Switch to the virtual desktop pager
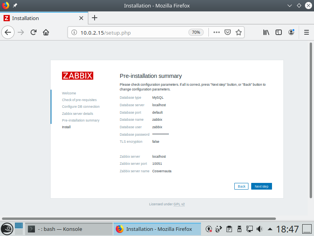Viewport: 314px width, 236px height. (19, 229)
